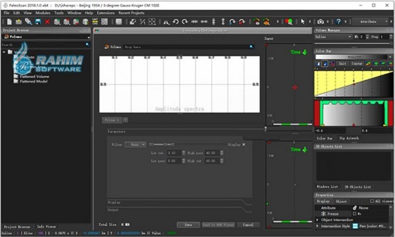Click the UNIT/CRS yellow toolbar icon
This screenshot has height=237, width=395.
pos(95,22)
